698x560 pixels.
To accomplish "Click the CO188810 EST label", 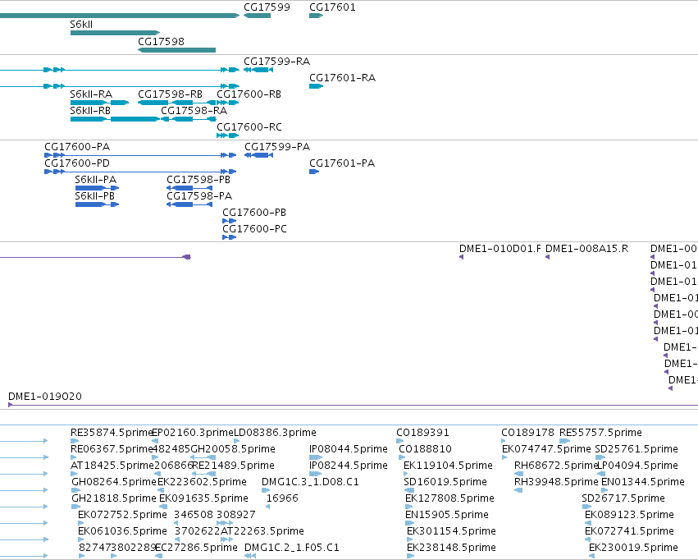I will click(425, 449).
